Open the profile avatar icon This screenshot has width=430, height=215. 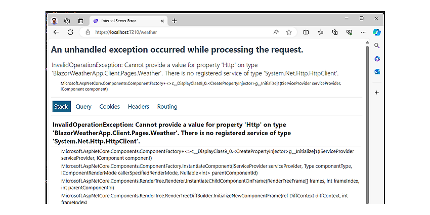pos(54,21)
